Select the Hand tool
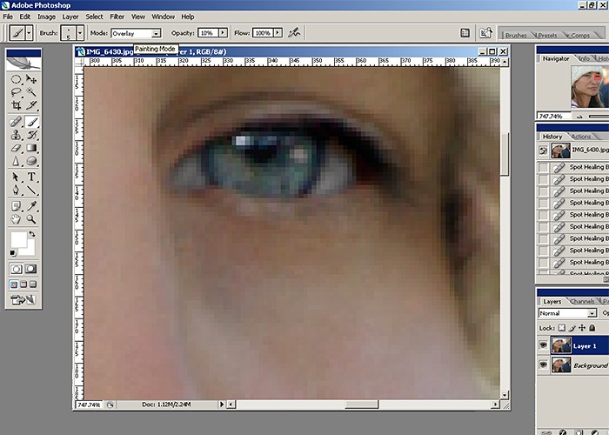The height and width of the screenshot is (435, 609). (x=16, y=219)
